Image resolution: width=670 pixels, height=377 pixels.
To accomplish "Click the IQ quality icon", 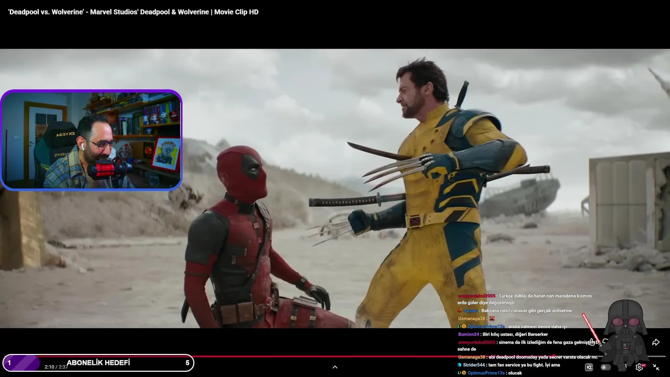I will (589, 368).
